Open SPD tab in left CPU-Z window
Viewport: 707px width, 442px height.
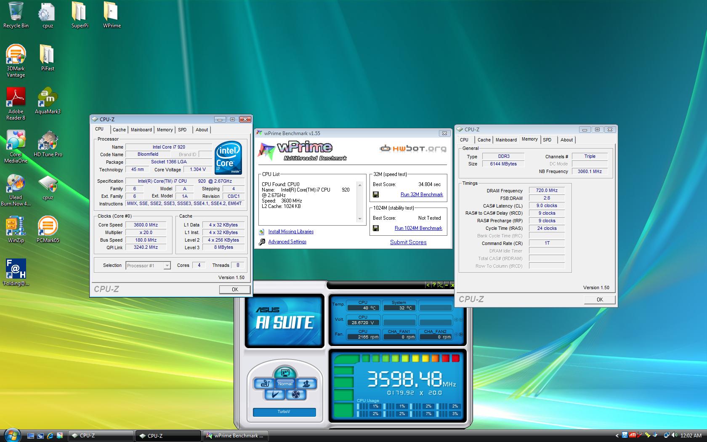tap(182, 130)
